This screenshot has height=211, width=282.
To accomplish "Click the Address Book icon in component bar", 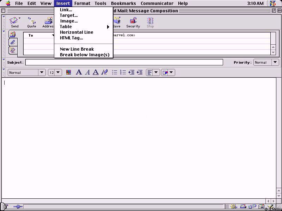I will click(x=261, y=206).
